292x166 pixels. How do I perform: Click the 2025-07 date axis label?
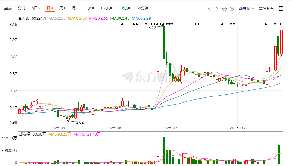point(170,128)
